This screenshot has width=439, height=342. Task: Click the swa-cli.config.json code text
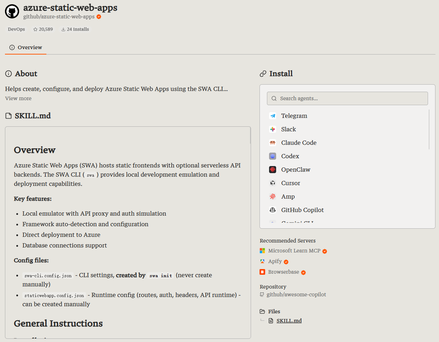[48, 276]
